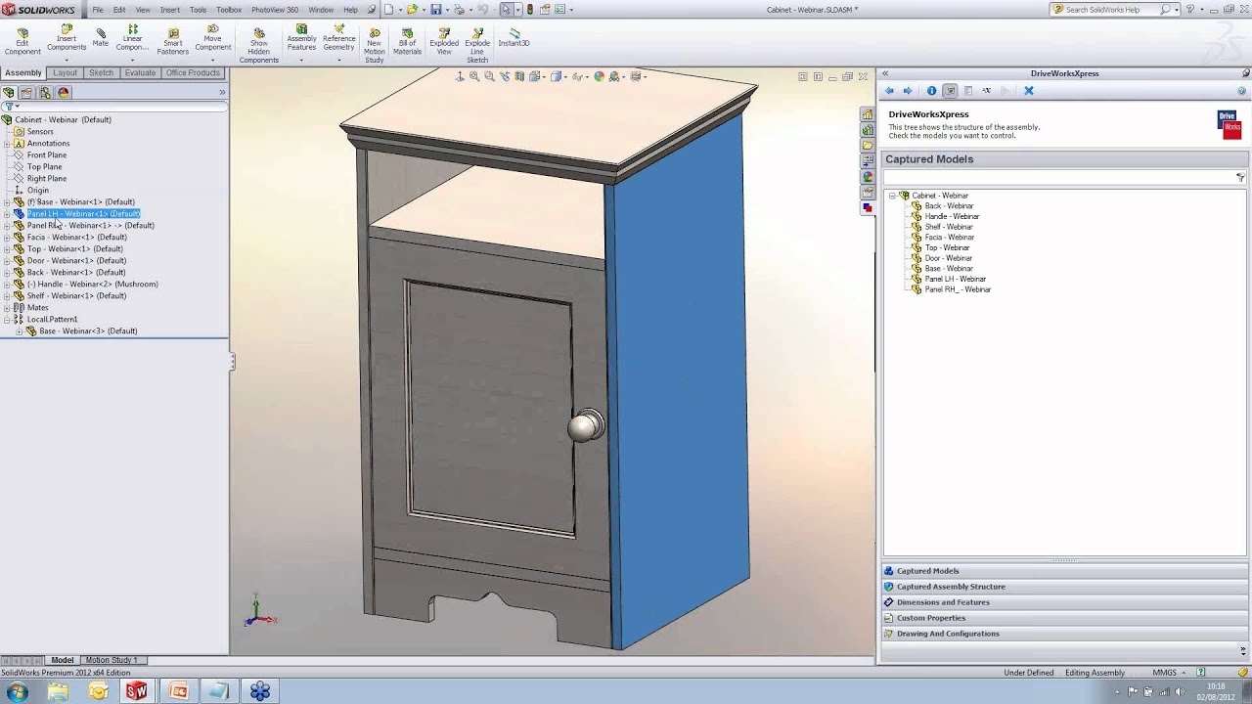This screenshot has width=1252, height=704.
Task: Create an Exploded View
Action: click(x=444, y=41)
